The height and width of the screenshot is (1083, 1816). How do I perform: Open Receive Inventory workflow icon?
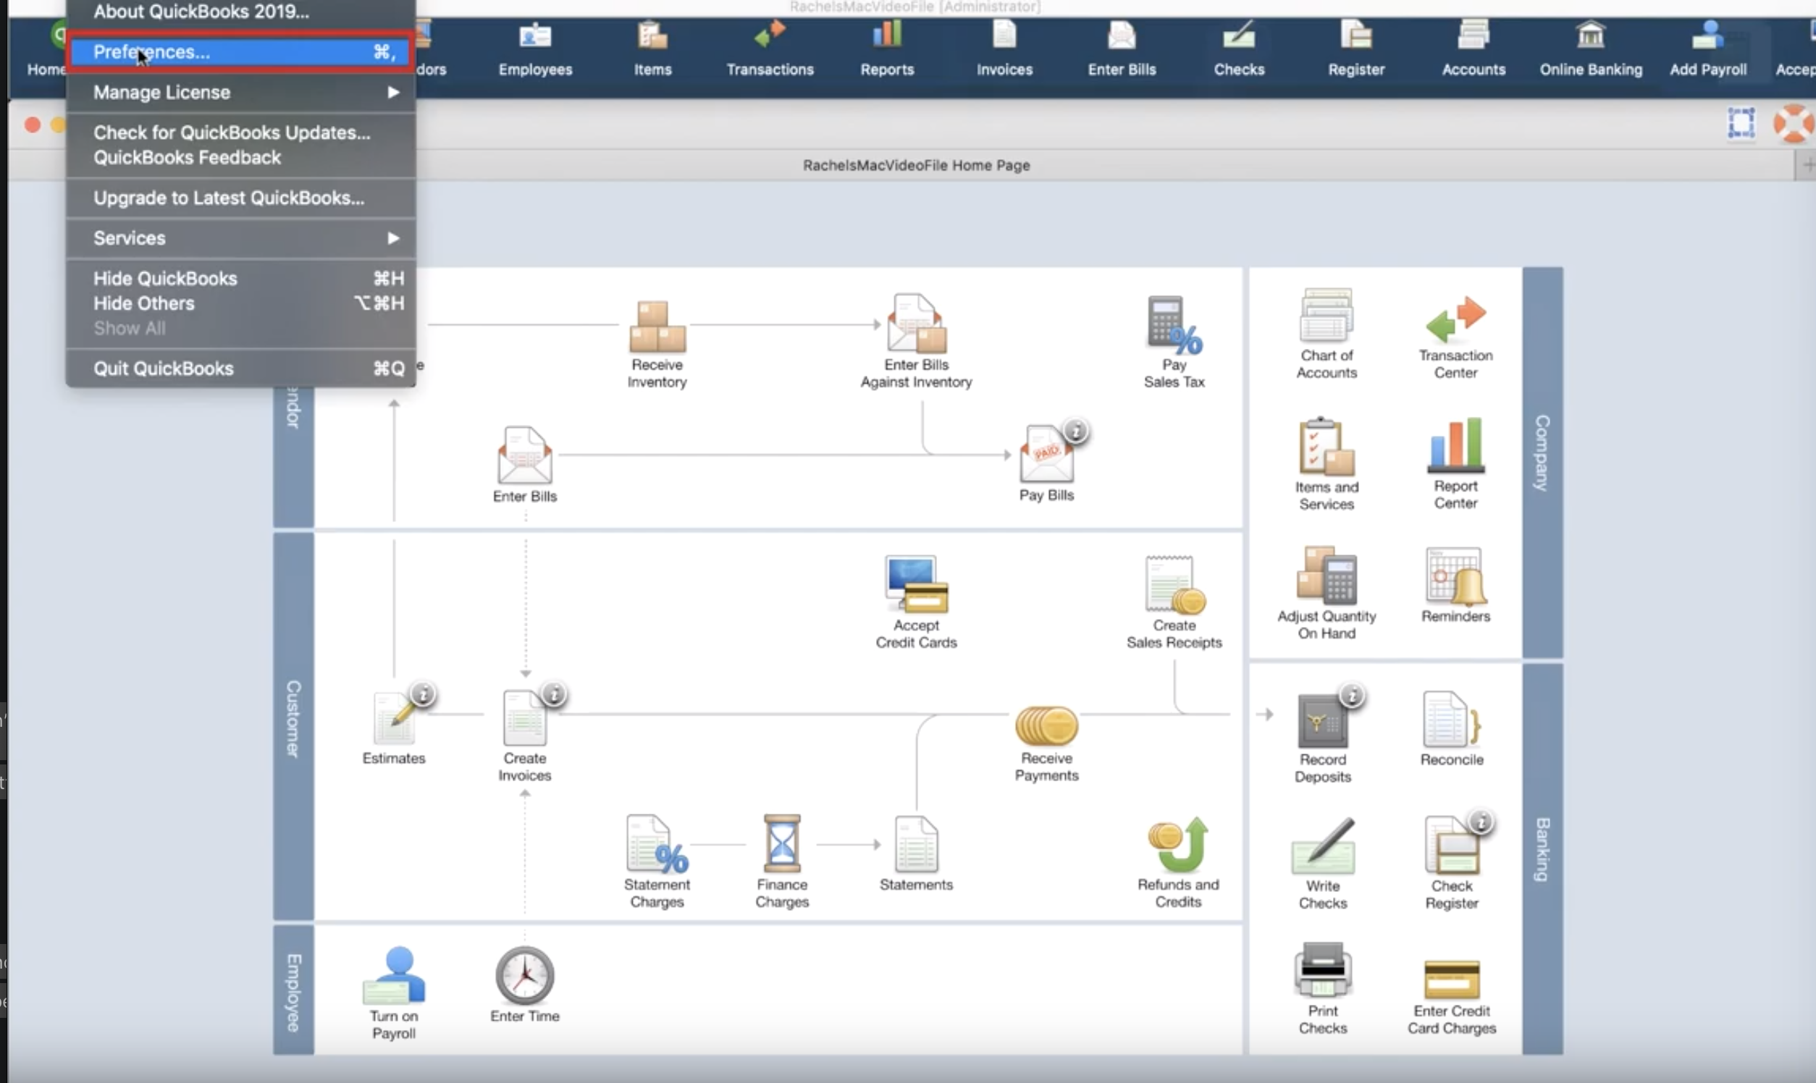coord(657,343)
